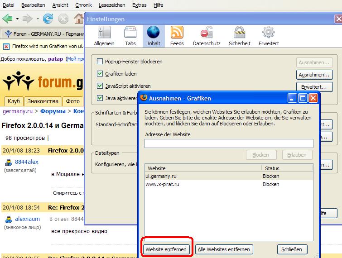Open the Chronik menu
This screenshot has width=342, height=258.
[83, 5]
